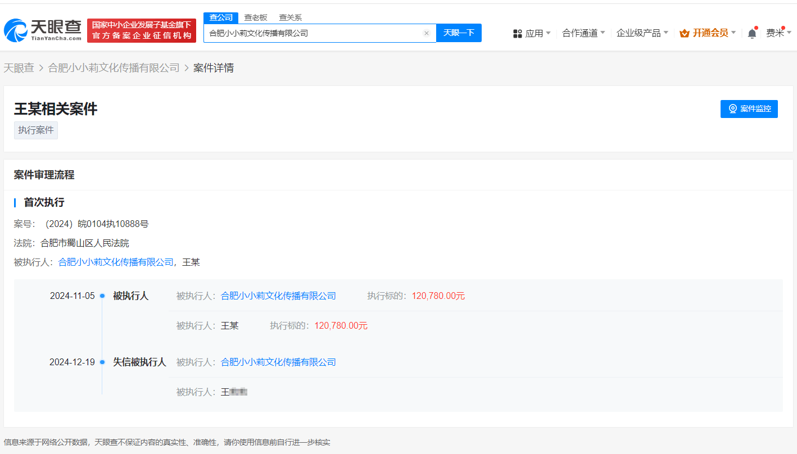
Task: Open breadcrumb 合肥小小莉文化传播有限公司
Action: pos(114,68)
